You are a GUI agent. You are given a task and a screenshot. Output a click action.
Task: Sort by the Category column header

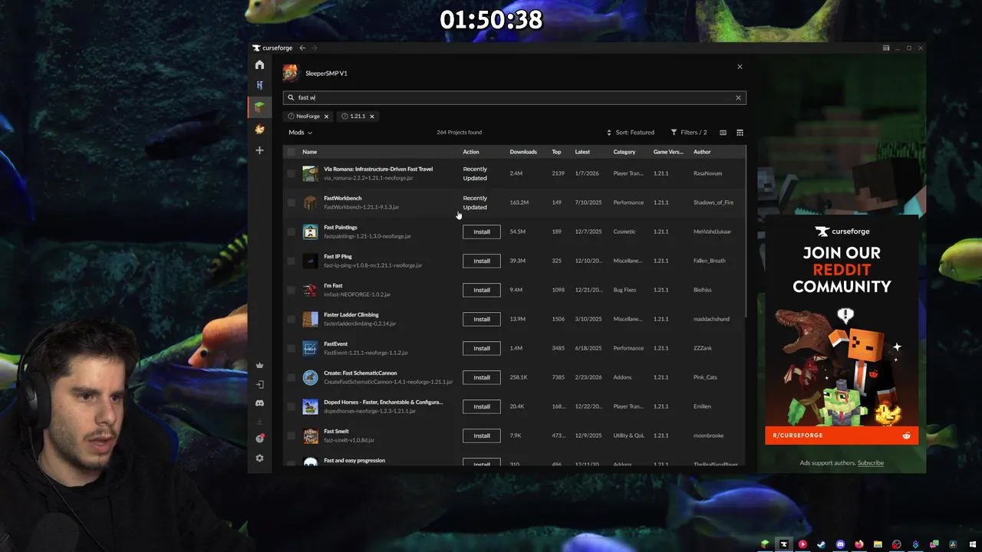click(624, 152)
